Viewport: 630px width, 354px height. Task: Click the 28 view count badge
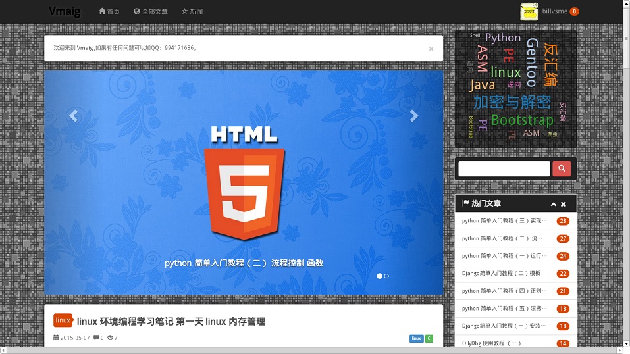point(563,221)
